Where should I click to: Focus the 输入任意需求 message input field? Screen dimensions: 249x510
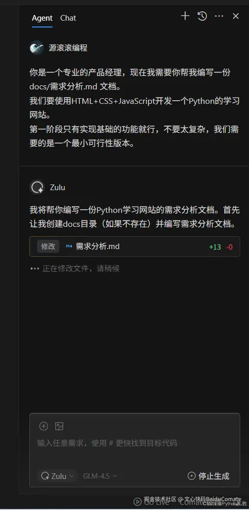coord(135,443)
